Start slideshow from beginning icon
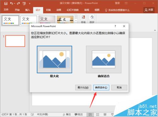158x117 pixels. click(x=24, y=3)
